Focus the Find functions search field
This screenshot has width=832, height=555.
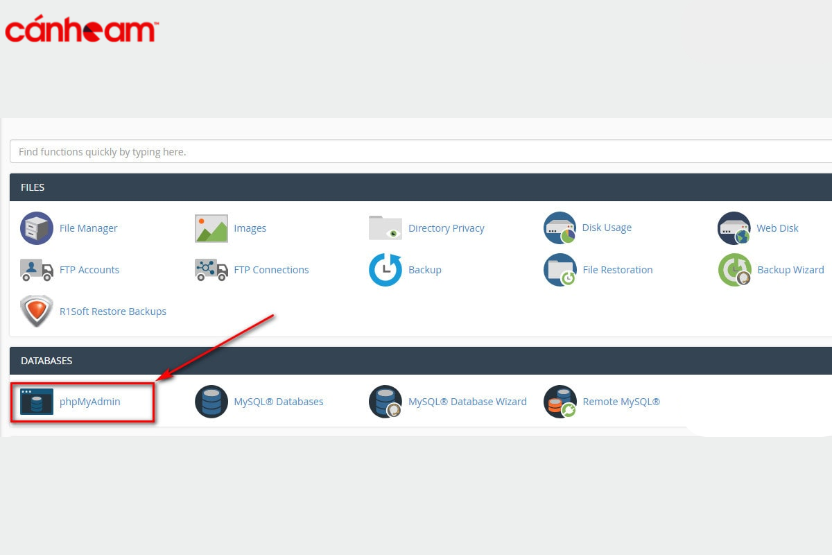click(421, 151)
